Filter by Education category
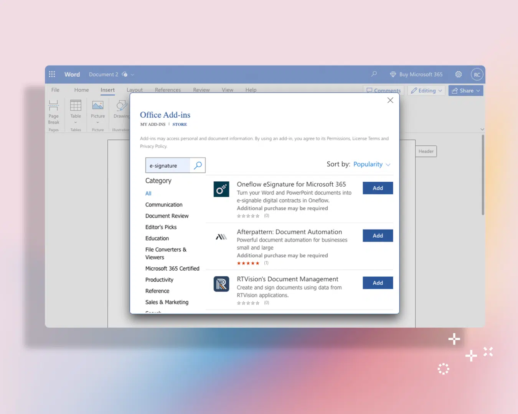Viewport: 518px width, 414px height. pyautogui.click(x=157, y=238)
